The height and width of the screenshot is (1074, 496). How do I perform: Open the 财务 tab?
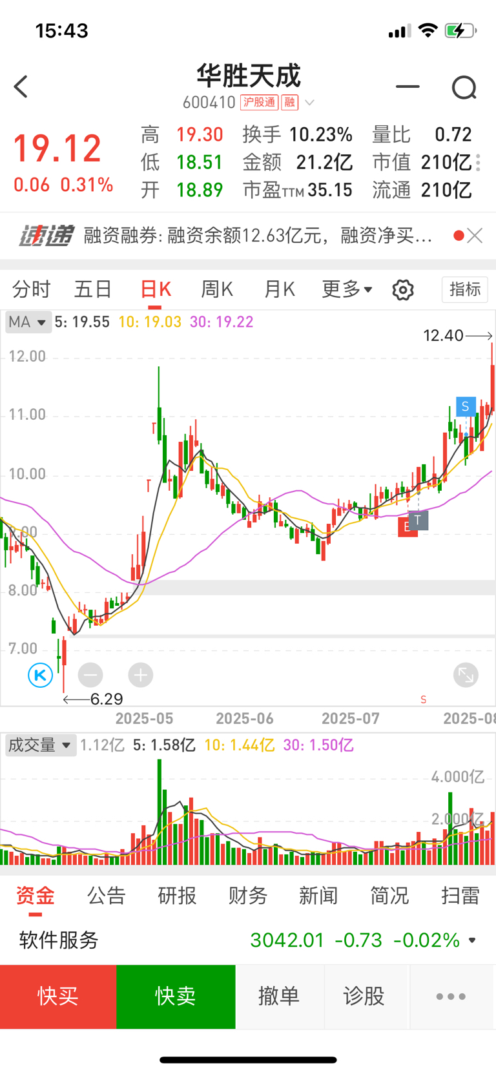pos(248,896)
